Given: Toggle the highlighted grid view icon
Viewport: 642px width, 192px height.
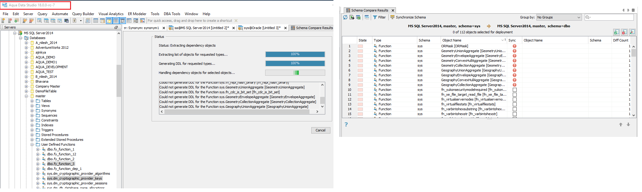Looking at the screenshot, I should point(116,21).
